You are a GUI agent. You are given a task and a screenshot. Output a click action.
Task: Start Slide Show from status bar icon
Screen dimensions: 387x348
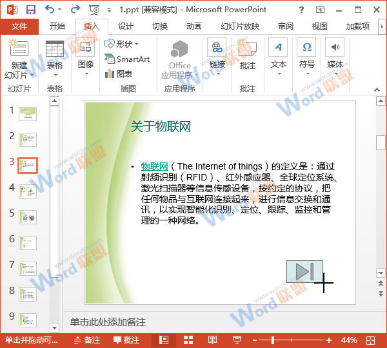click(237, 340)
